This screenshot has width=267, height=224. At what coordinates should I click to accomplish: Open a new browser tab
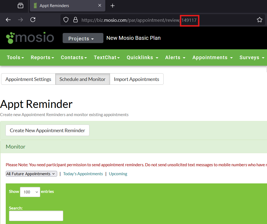pyautogui.click(x=112, y=6)
